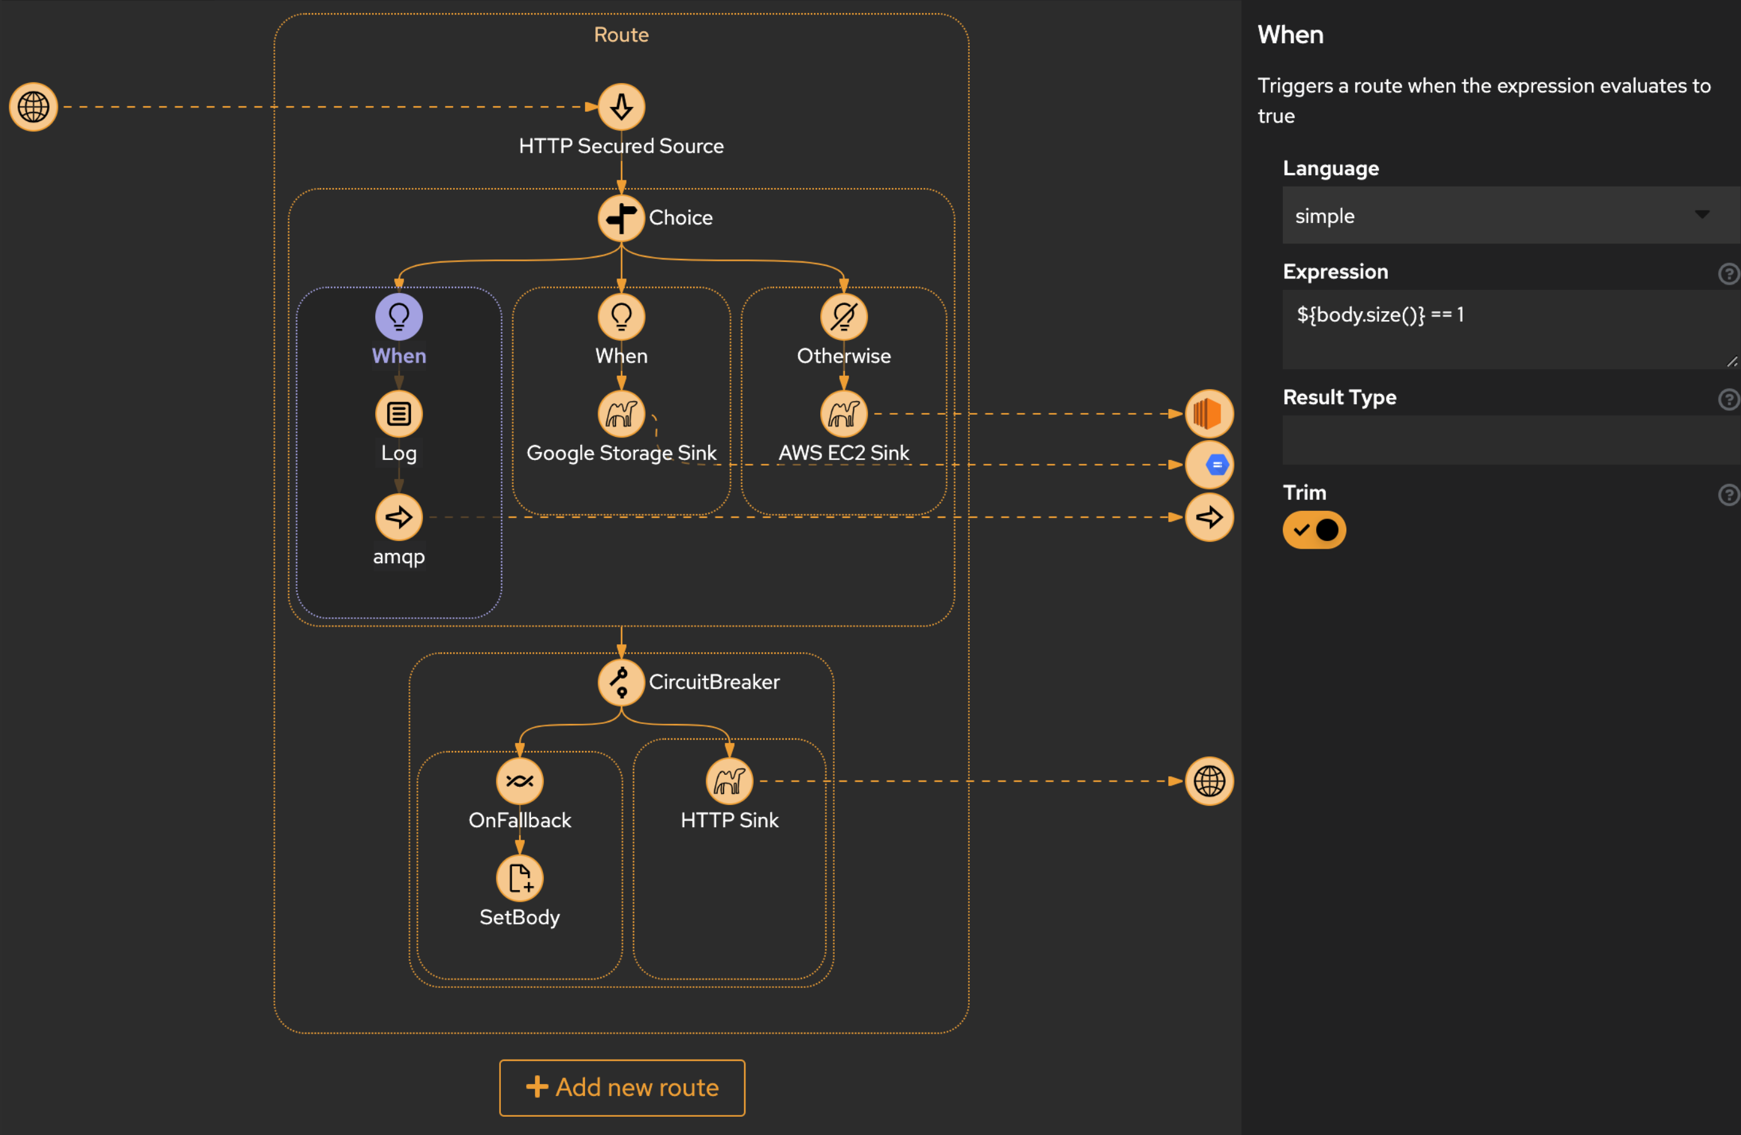Toggle the Trim switch on

coord(1316,530)
